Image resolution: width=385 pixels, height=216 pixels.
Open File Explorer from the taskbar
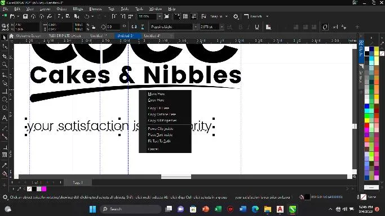(x=268, y=209)
